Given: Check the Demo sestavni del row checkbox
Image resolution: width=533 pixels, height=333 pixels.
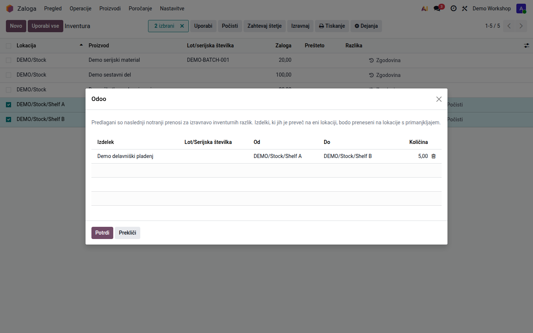Looking at the screenshot, I should tap(9, 75).
